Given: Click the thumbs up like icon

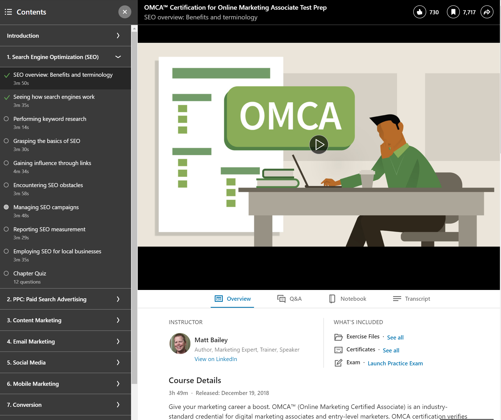Looking at the screenshot, I should tap(419, 12).
